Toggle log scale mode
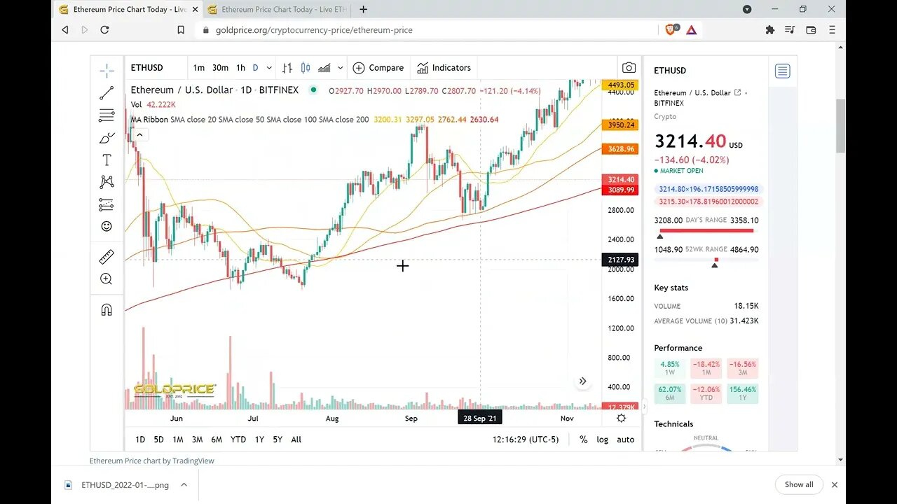The height and width of the screenshot is (504, 897). pos(602,440)
